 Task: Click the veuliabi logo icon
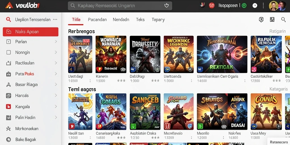[x=9, y=5]
